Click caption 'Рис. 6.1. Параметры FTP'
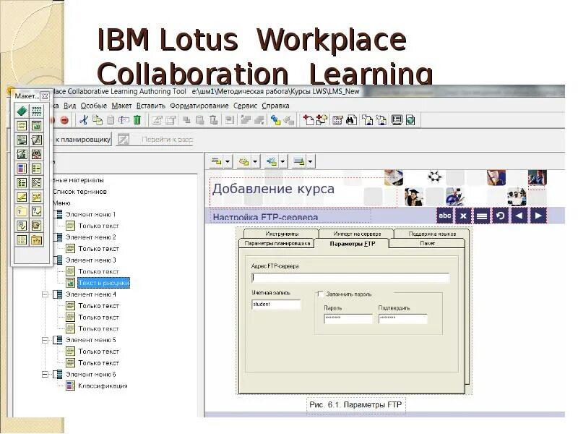Viewport: 578px width, 434px height. click(355, 405)
